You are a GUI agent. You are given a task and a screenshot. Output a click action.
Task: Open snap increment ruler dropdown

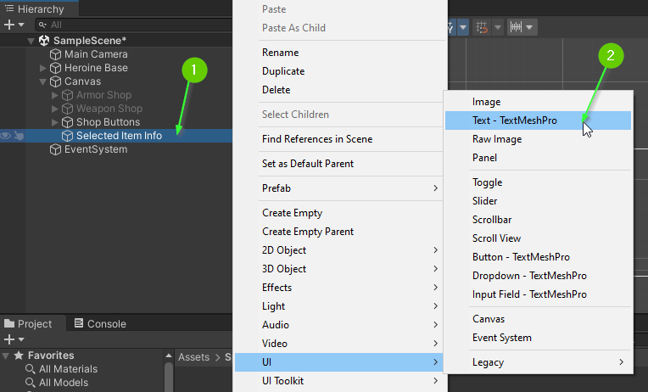pyautogui.click(x=522, y=27)
